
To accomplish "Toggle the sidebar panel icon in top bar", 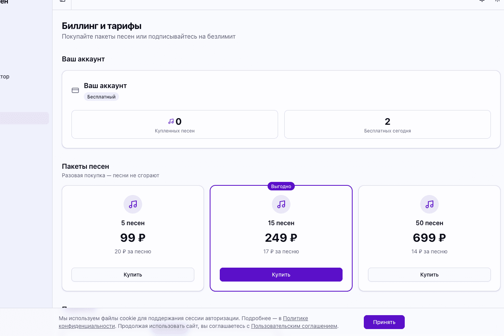I will 63,1.
